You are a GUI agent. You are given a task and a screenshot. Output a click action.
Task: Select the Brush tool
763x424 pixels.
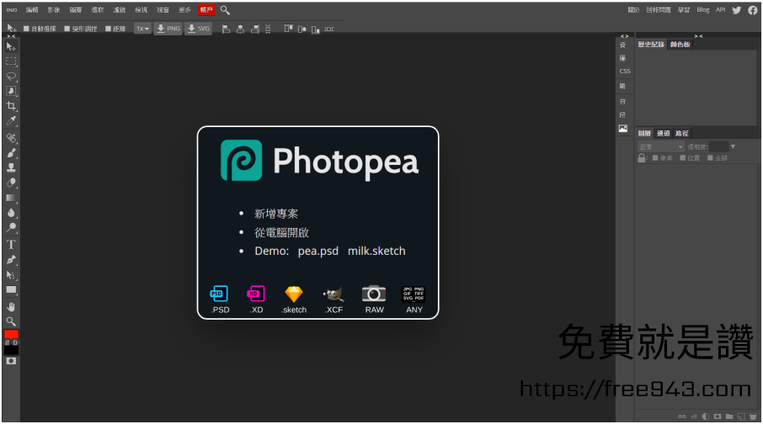(x=11, y=153)
